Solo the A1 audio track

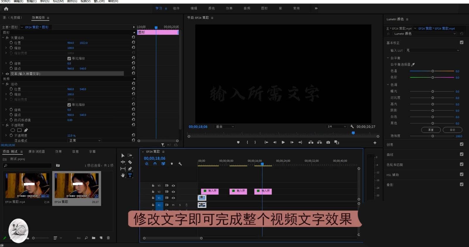[180, 205]
